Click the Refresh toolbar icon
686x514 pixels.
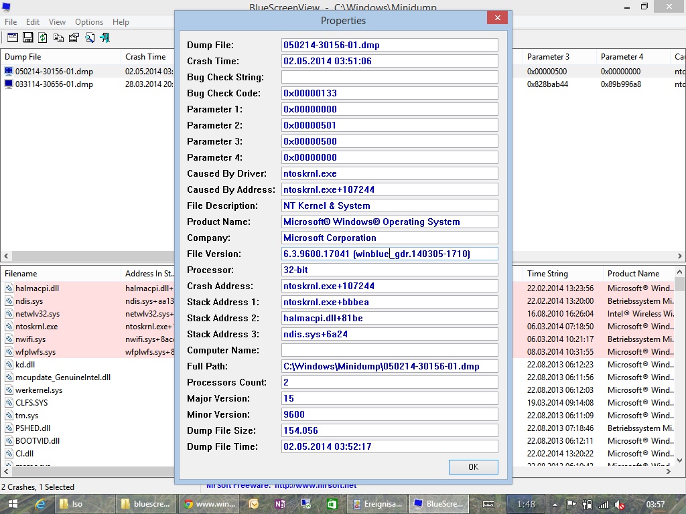click(x=43, y=37)
